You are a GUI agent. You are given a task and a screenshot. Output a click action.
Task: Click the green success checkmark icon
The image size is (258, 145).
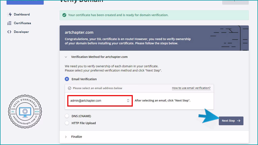tap(64, 15)
